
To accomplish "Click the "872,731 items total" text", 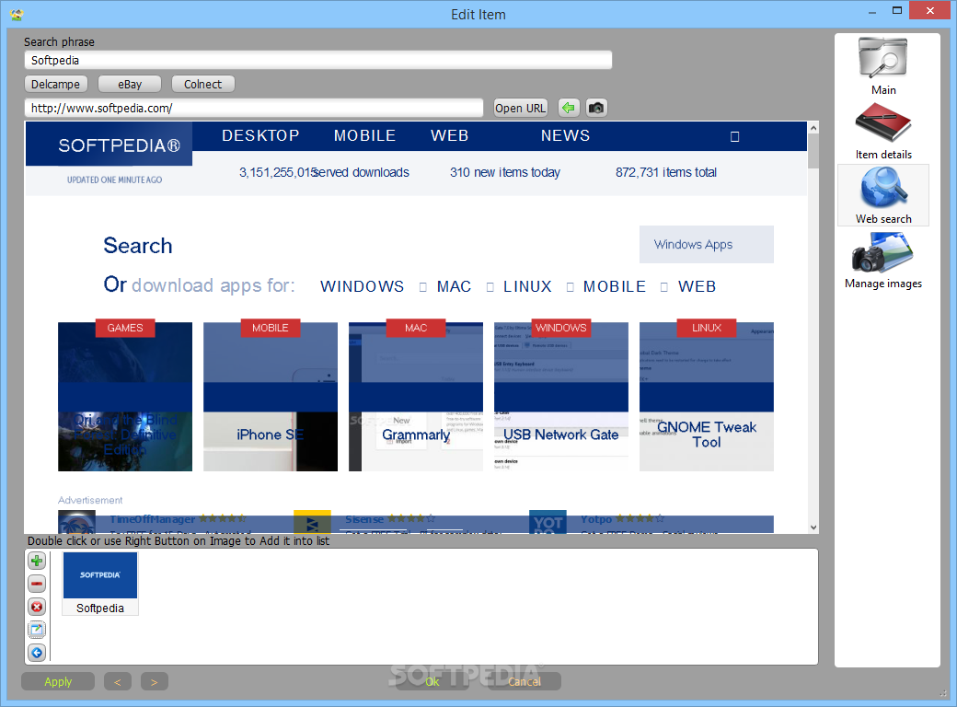I will pyautogui.click(x=666, y=172).
